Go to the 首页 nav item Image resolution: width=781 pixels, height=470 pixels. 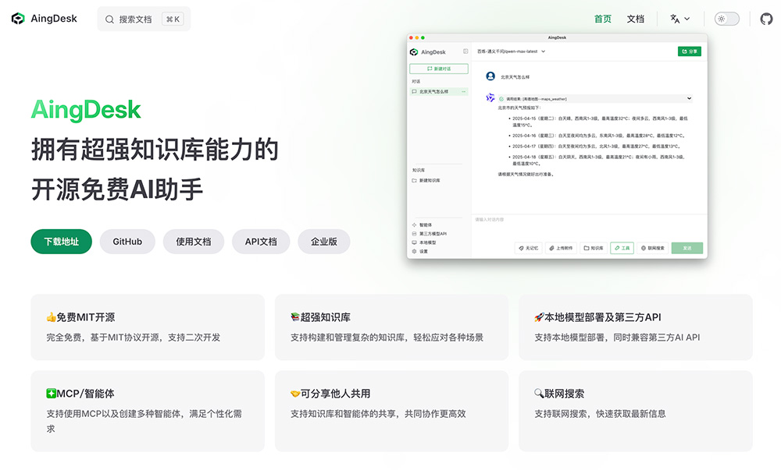603,19
